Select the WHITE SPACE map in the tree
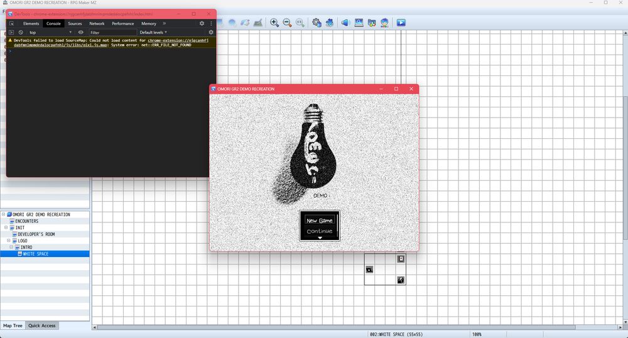Screen dimensions: 628x338 [36, 254]
